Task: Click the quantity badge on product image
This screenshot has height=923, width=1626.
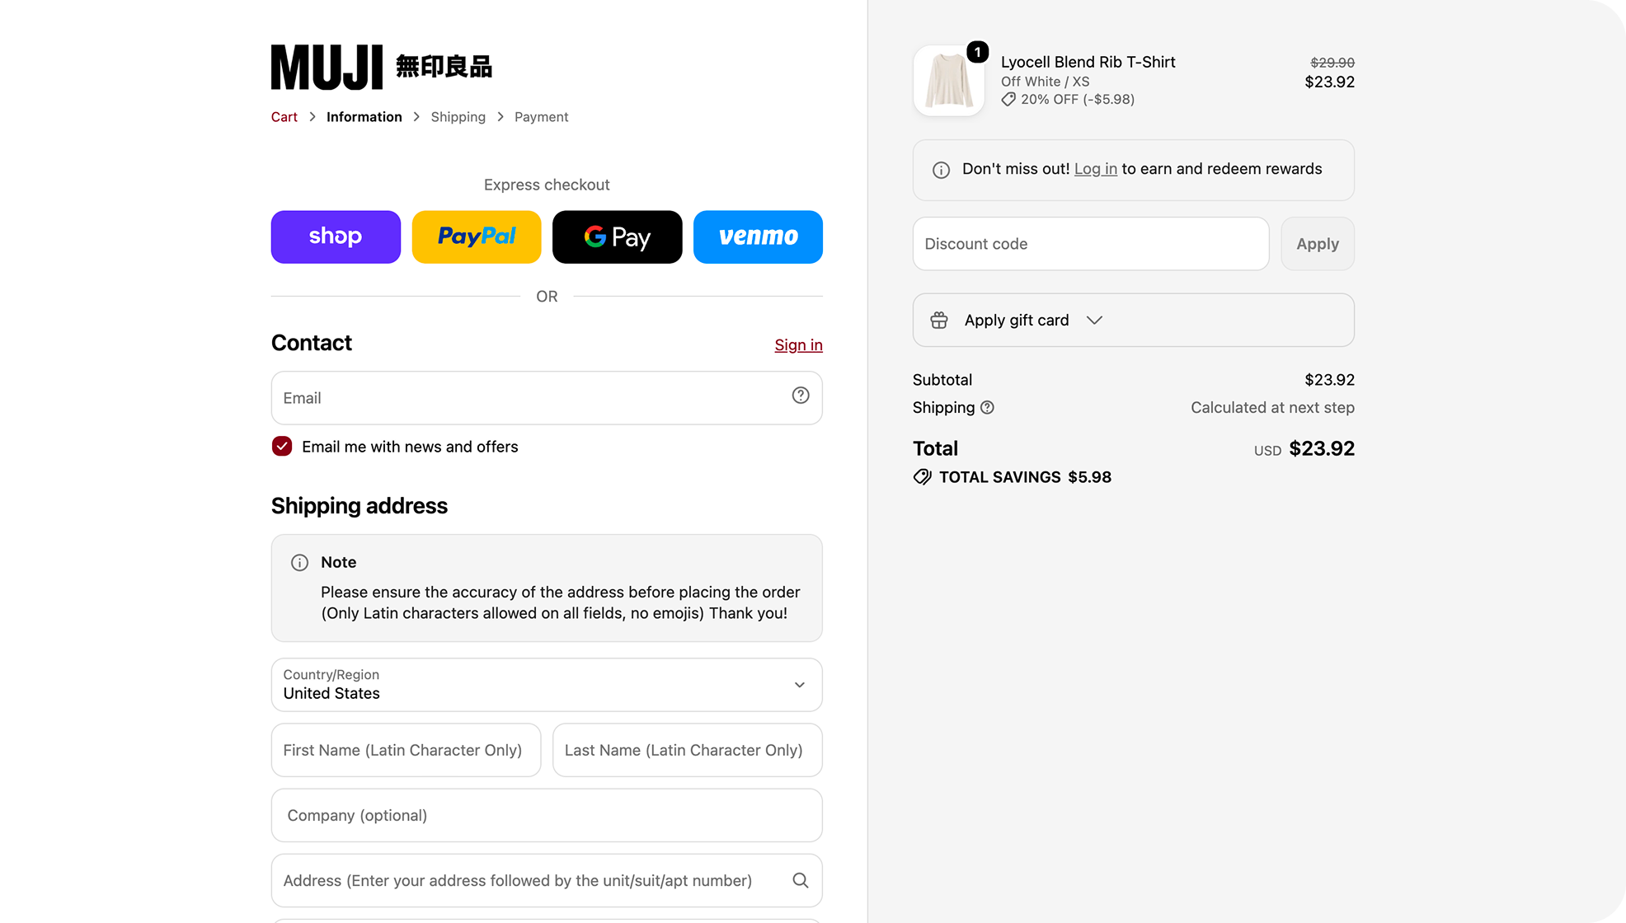Action: pos(977,52)
